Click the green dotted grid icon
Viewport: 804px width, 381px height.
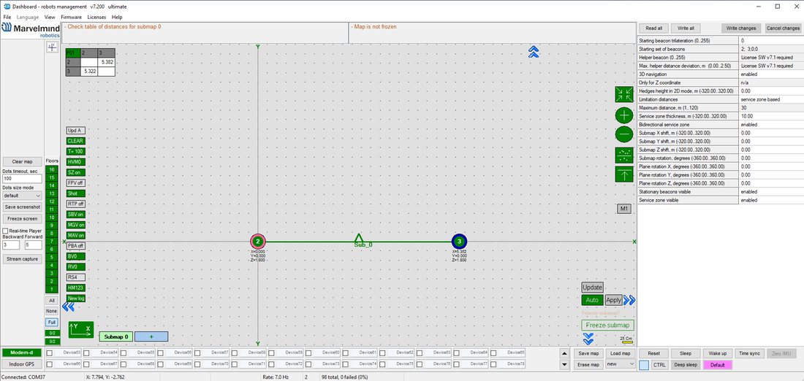(624, 155)
